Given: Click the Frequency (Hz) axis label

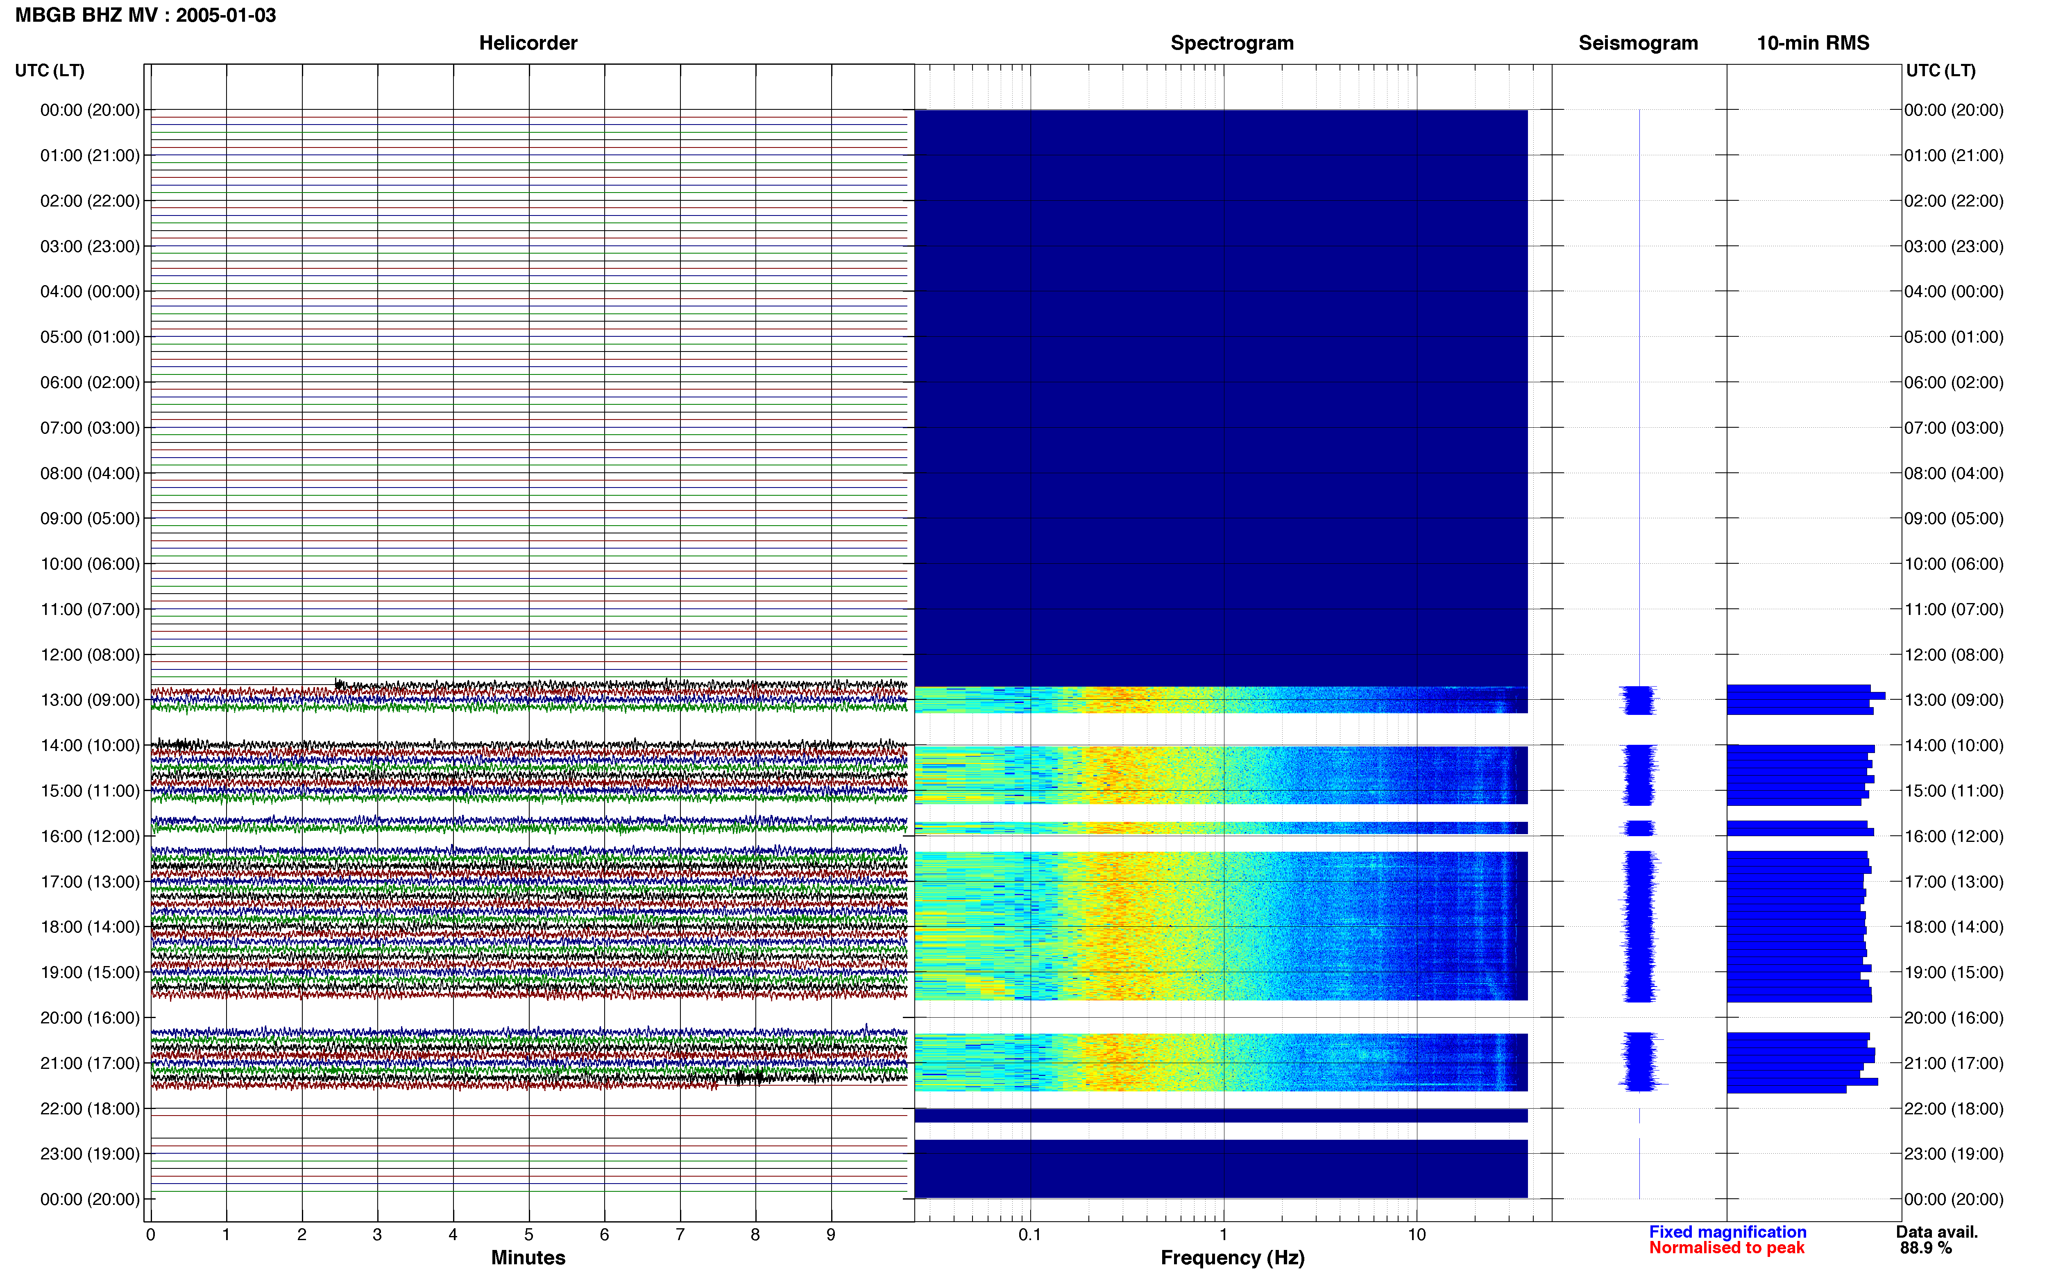Looking at the screenshot, I should tap(1232, 1258).
